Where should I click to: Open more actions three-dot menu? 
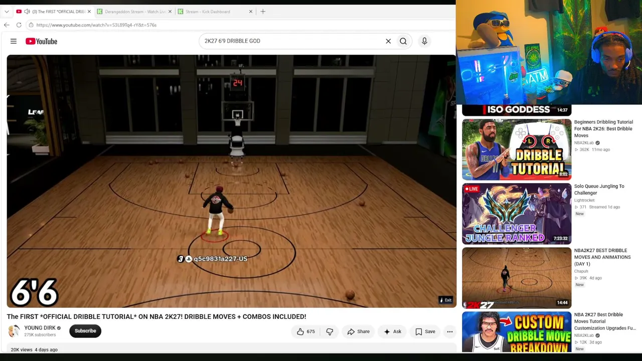pyautogui.click(x=450, y=331)
